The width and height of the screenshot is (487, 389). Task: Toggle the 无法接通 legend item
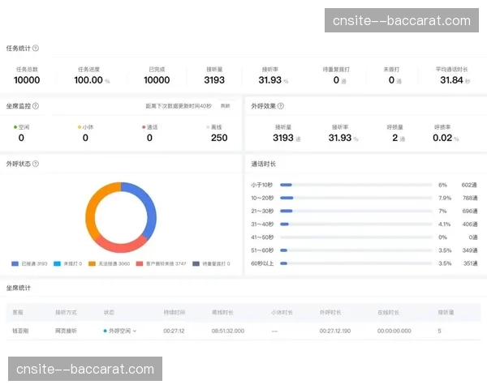tap(110, 263)
